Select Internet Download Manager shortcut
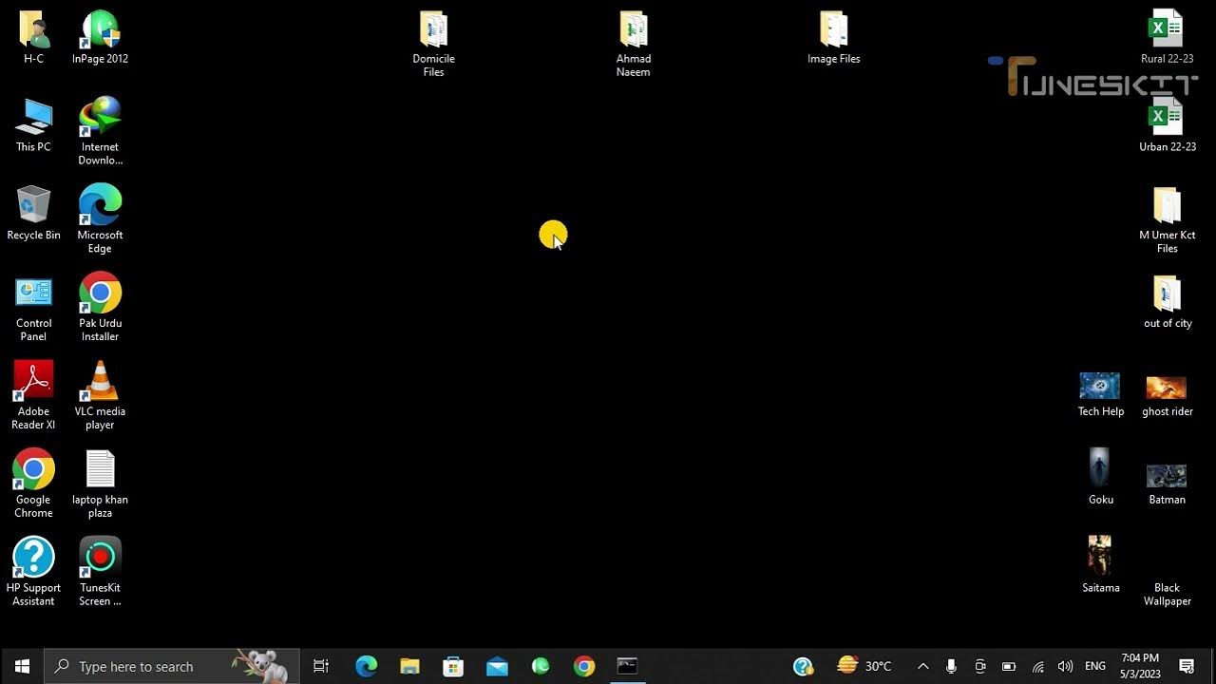The image size is (1216, 684). pos(100,131)
